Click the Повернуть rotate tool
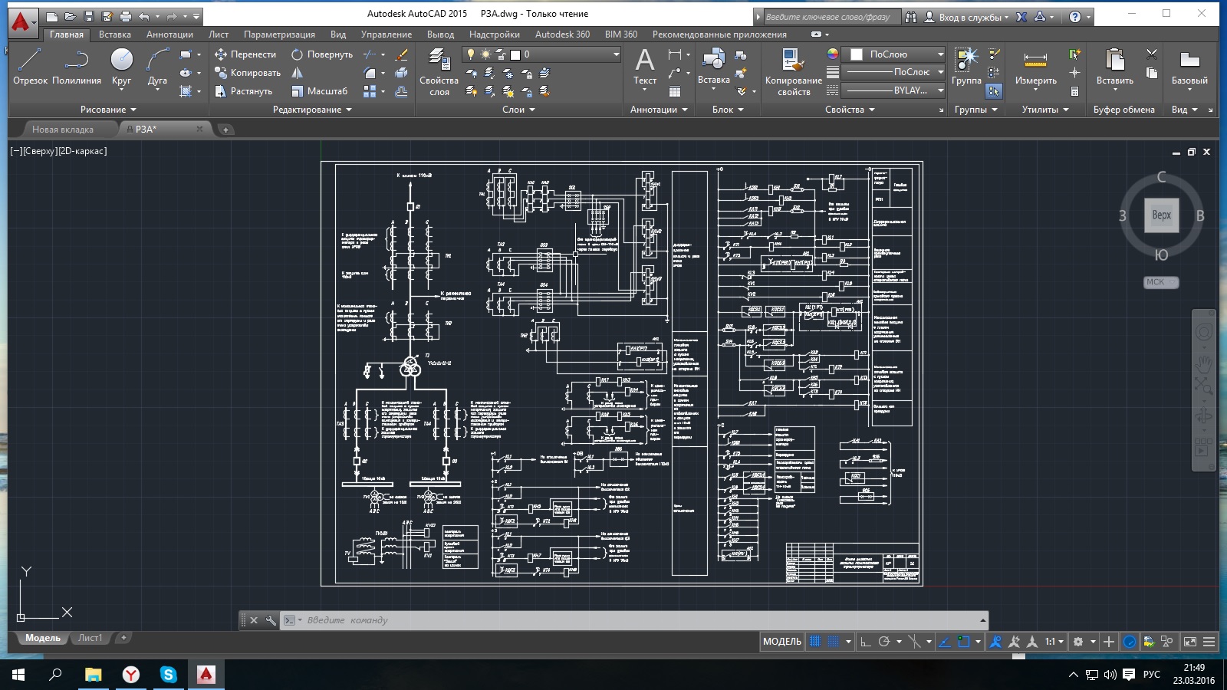 pyautogui.click(x=322, y=54)
